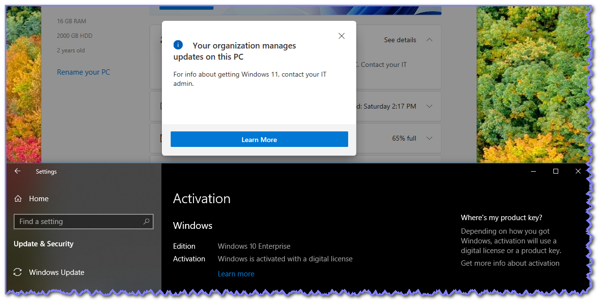This screenshot has height=304, width=601.
Task: Click the Learn More button in dialog
Action: click(x=259, y=139)
